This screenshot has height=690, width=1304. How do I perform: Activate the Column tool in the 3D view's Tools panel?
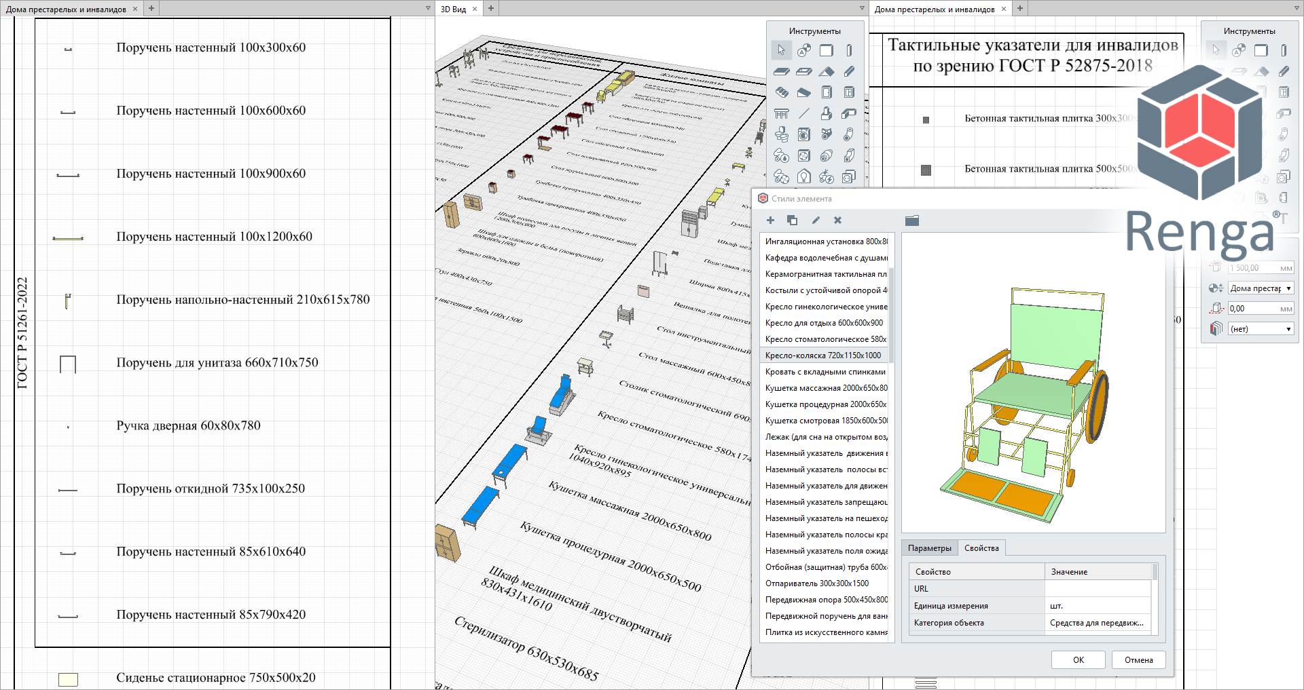849,50
